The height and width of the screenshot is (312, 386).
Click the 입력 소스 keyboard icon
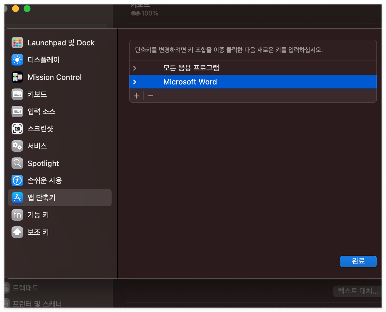coord(17,111)
